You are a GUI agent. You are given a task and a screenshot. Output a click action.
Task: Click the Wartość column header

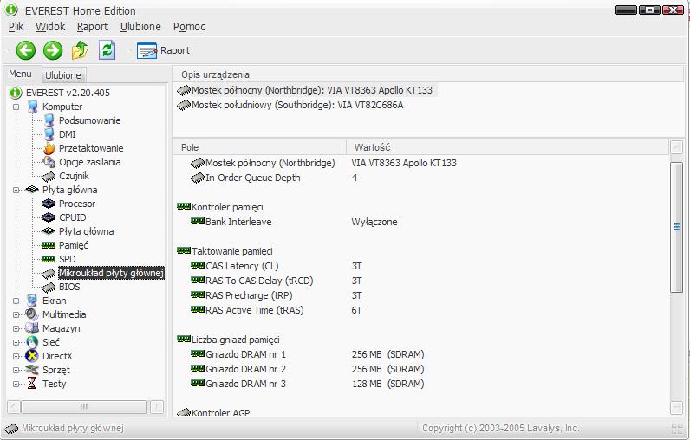click(373, 147)
